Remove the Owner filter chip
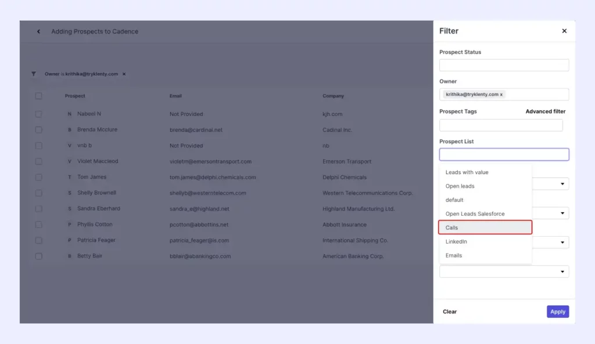595x344 pixels. [124, 74]
